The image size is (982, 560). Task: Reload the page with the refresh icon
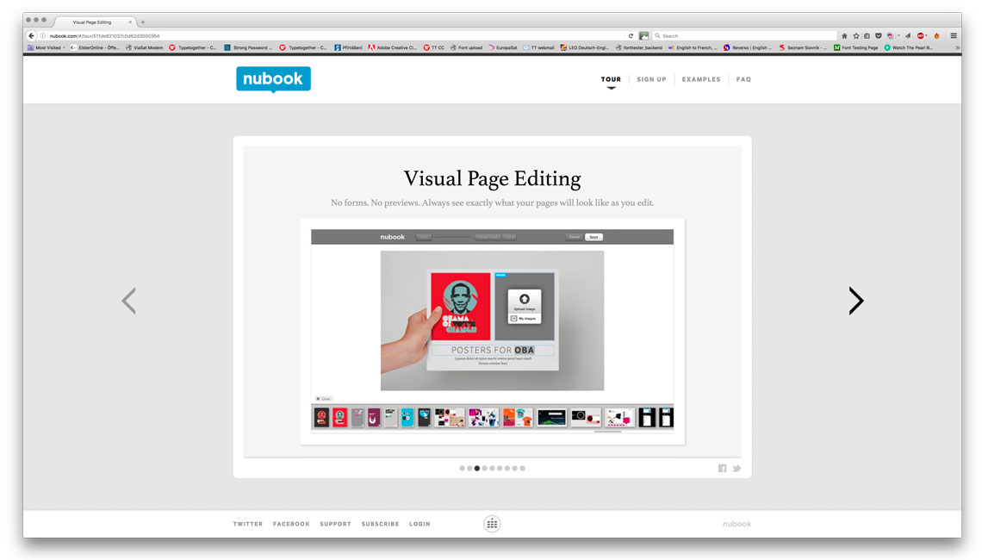click(x=631, y=35)
